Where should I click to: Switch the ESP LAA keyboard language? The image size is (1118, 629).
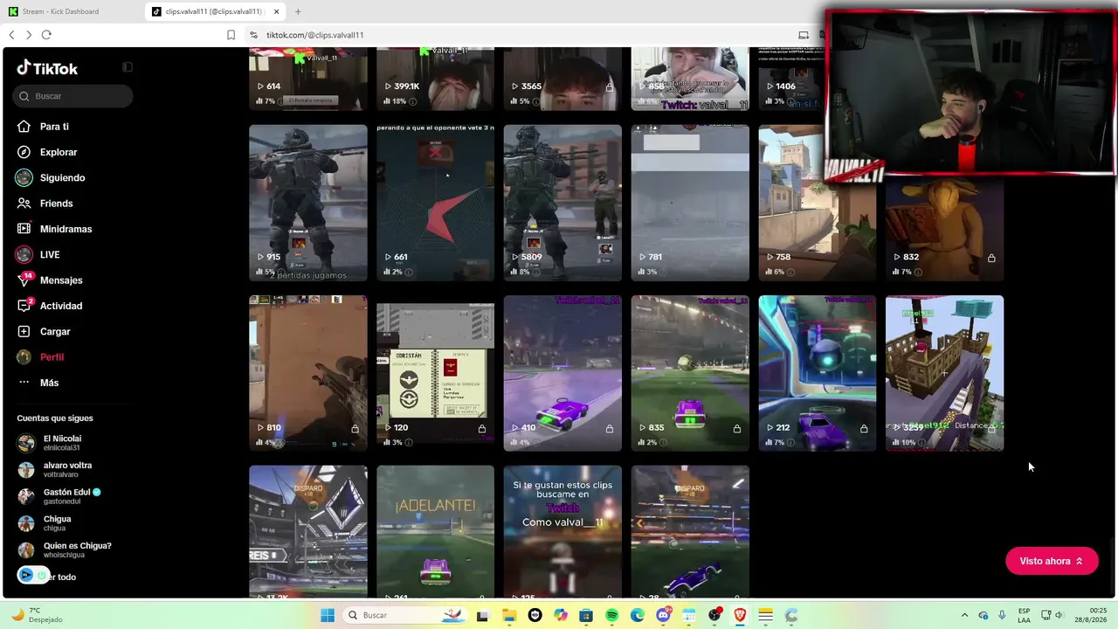[x=1024, y=615]
